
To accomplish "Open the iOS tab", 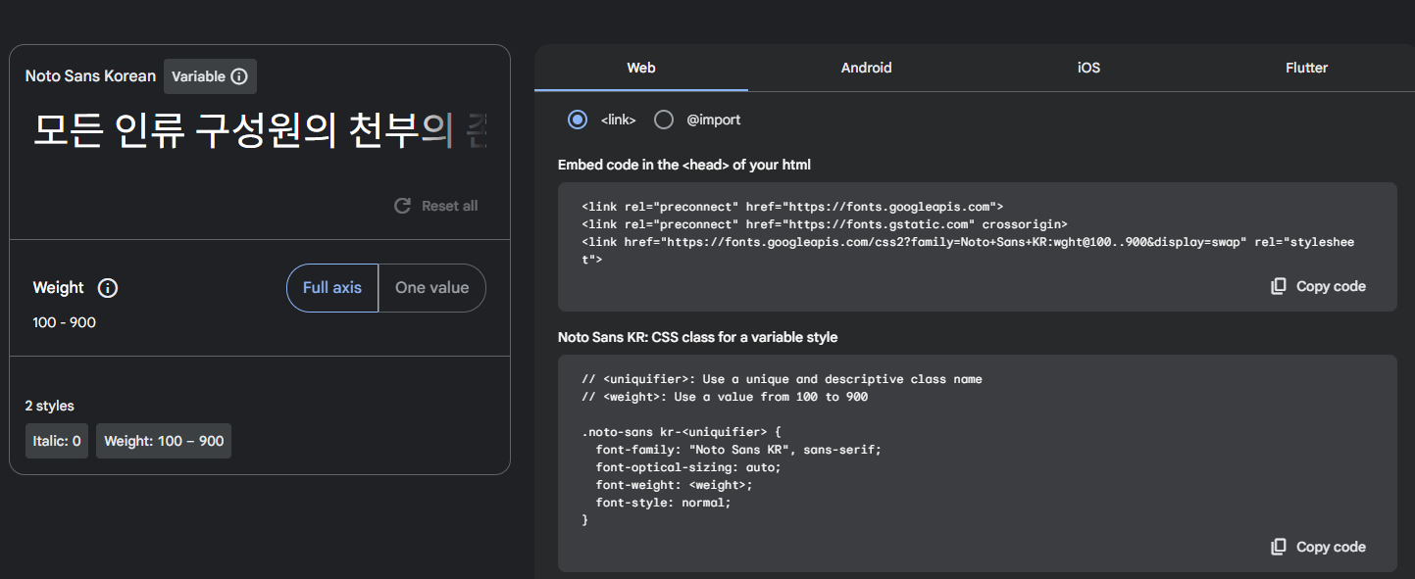I will pyautogui.click(x=1088, y=68).
